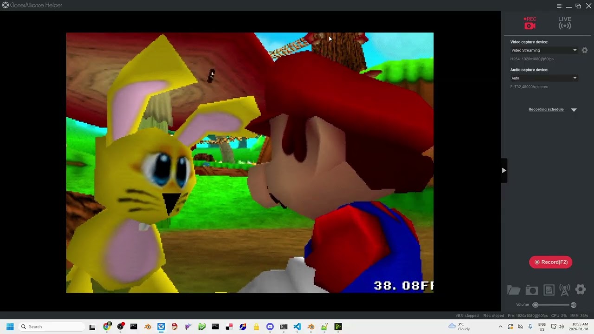Open the weather widget showing 3°C Cloudy
Image resolution: width=594 pixels, height=334 pixels.
tap(459, 327)
